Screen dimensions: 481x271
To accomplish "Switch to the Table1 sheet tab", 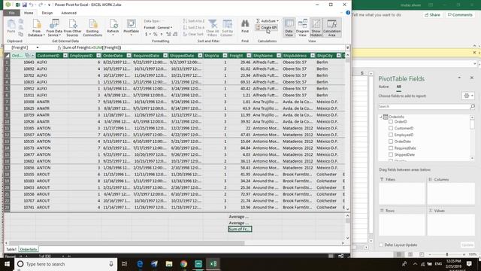I will coord(11,249).
